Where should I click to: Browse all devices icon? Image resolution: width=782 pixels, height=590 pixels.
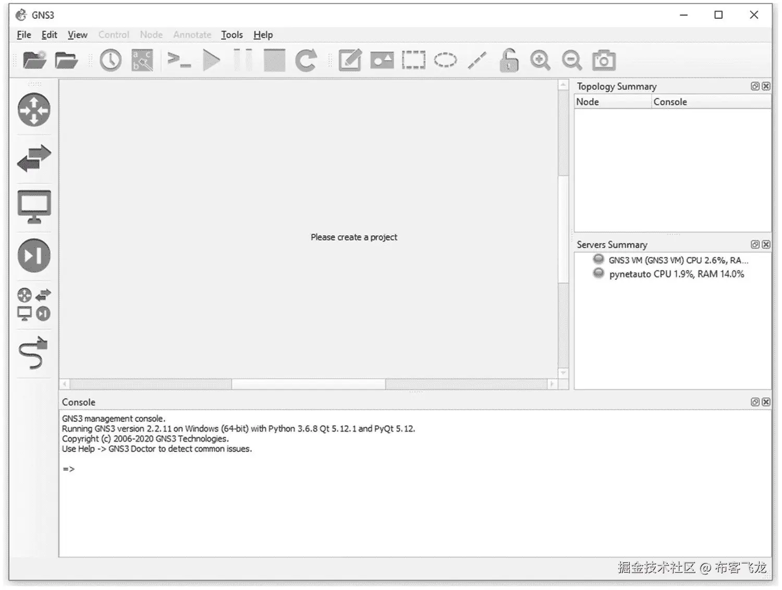click(x=34, y=304)
